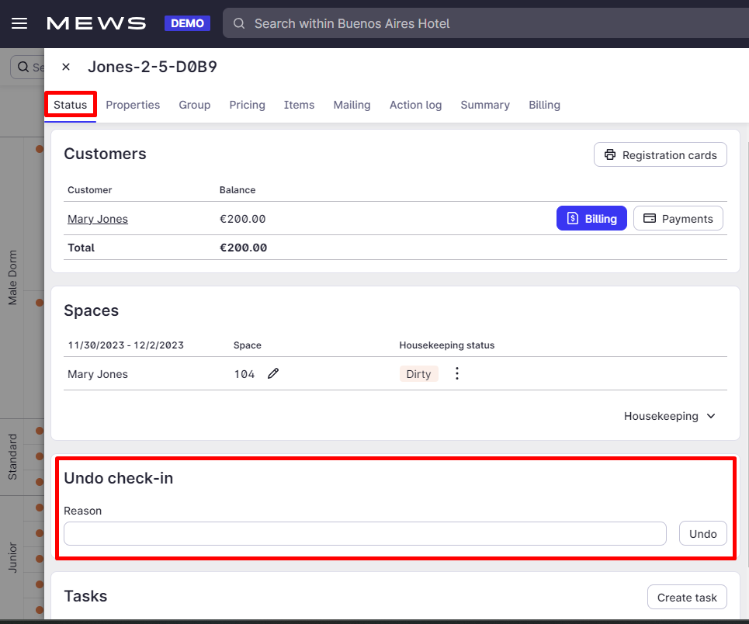Go to the Pricing tab
The image size is (749, 624).
[x=247, y=105]
